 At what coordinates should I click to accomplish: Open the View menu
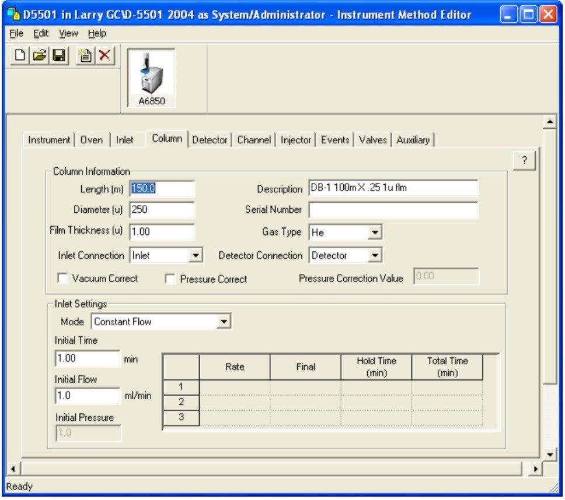[x=68, y=33]
